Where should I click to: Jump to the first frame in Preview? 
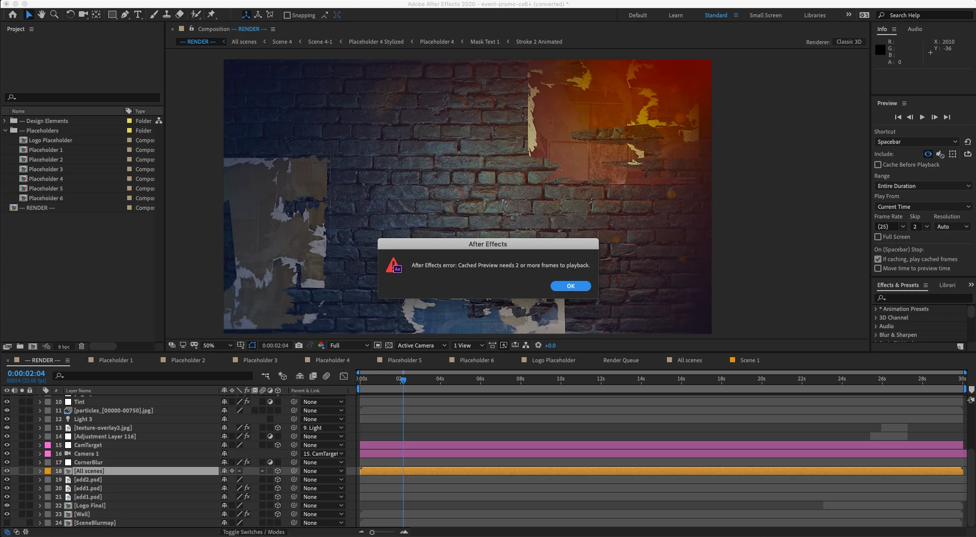(898, 117)
